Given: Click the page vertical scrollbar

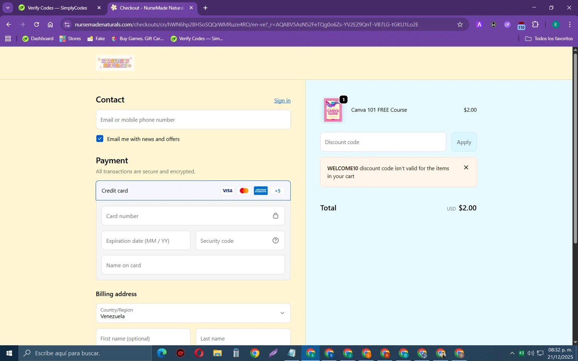Looking at the screenshot, I should [575, 148].
